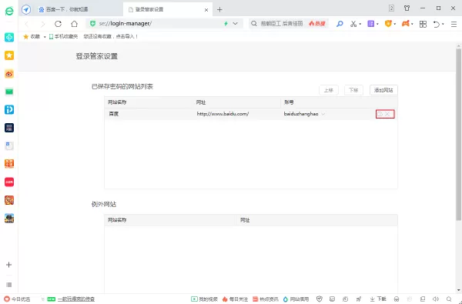Close the 登录管家设置 tab

tap(206, 10)
